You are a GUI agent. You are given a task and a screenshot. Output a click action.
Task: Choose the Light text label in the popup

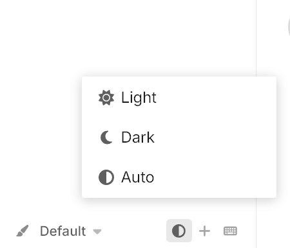pos(139,98)
